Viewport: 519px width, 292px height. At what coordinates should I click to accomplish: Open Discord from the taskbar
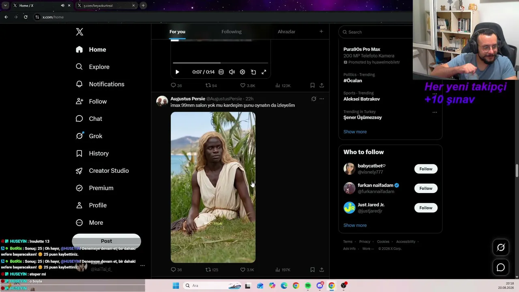[x=320, y=286]
